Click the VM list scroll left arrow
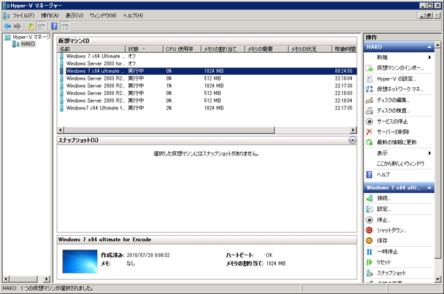Viewport: 444px width, 294px height. pyautogui.click(x=60, y=130)
